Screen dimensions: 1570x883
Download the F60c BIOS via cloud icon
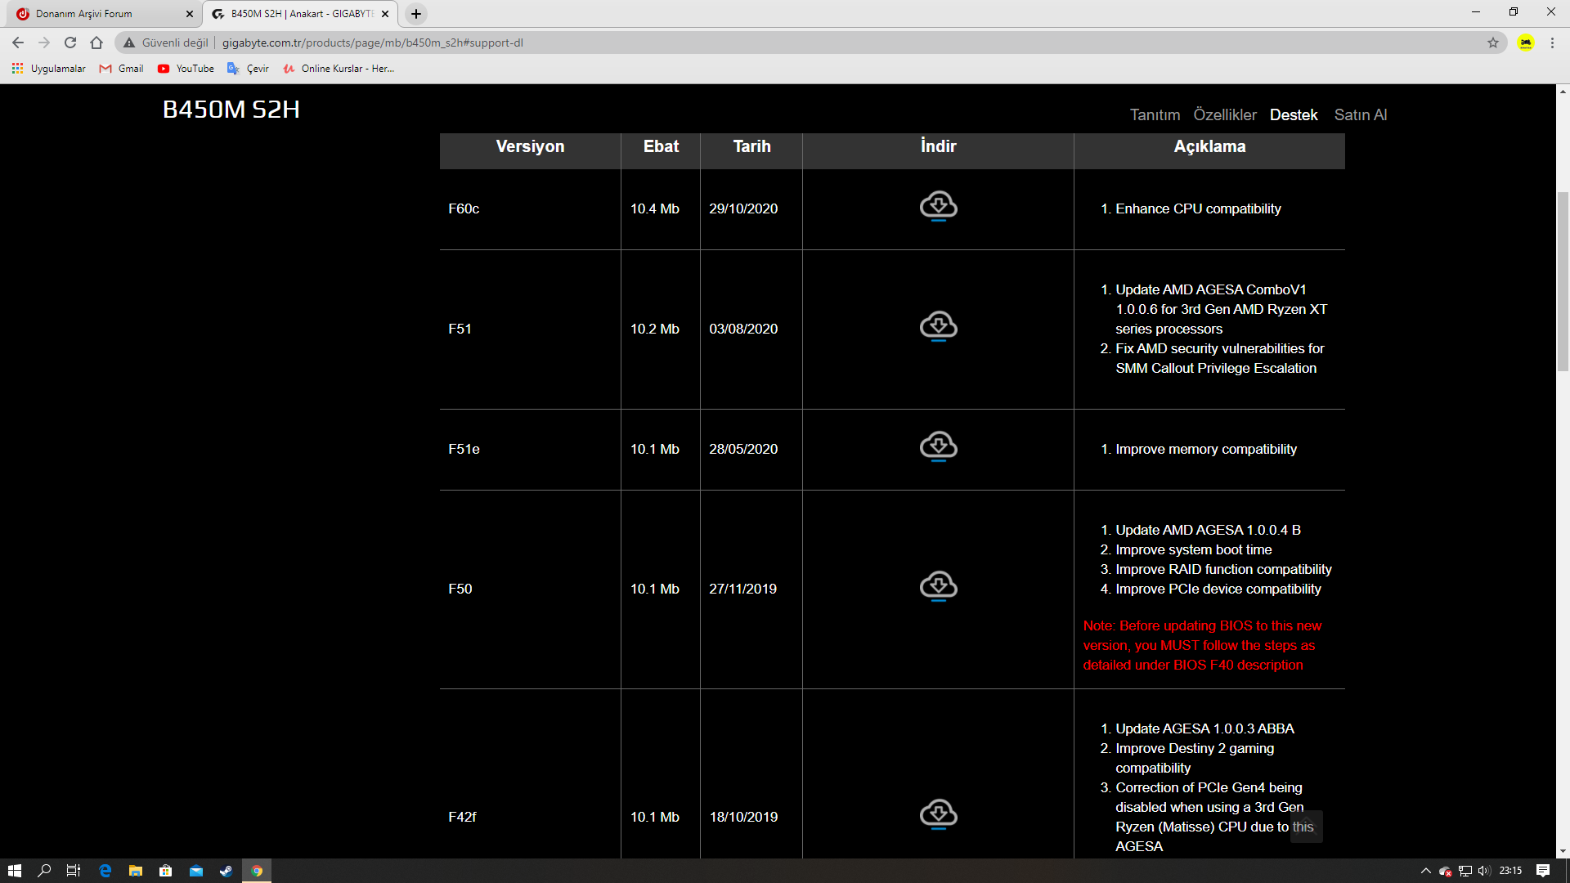point(938,206)
